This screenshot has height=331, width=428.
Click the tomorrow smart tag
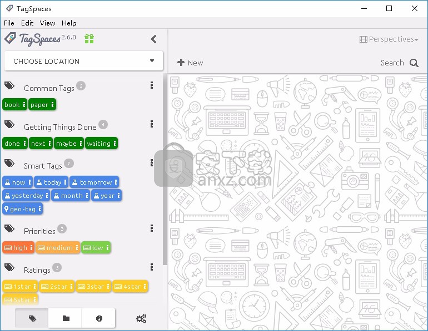94,182
